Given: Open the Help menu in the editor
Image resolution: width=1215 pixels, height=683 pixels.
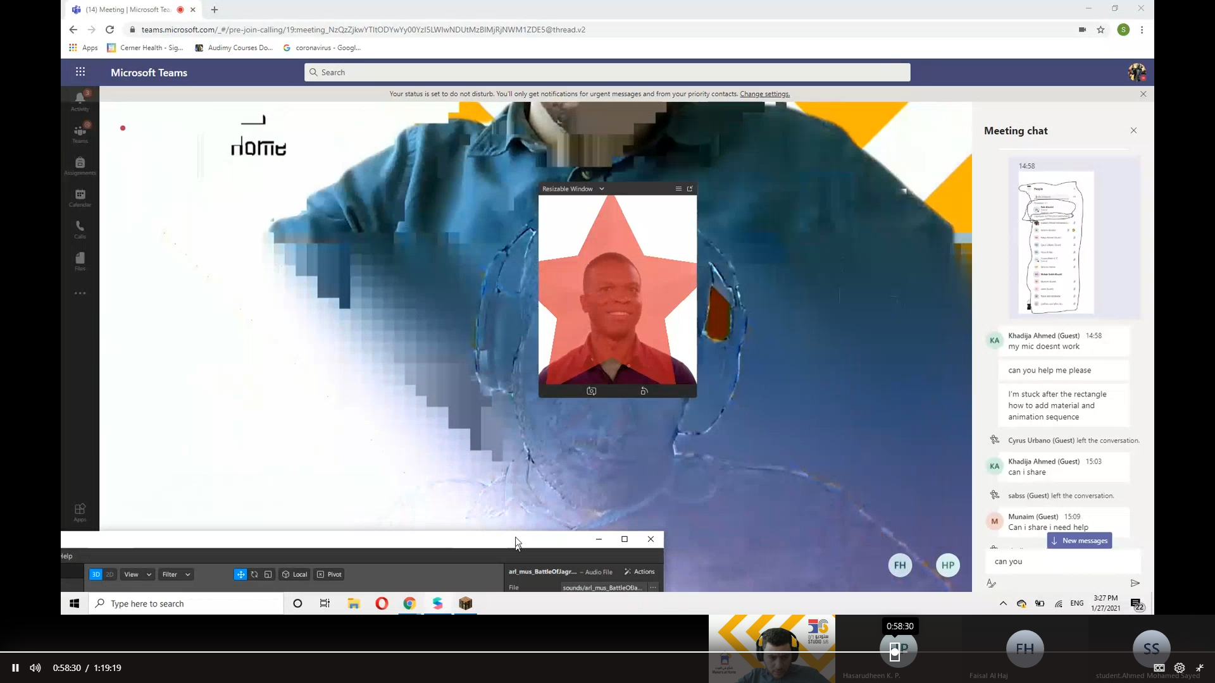Looking at the screenshot, I should click(66, 556).
